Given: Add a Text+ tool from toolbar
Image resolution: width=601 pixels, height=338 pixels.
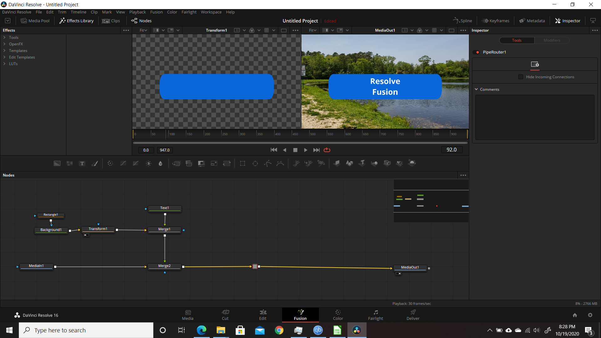Looking at the screenshot, I should (82, 163).
